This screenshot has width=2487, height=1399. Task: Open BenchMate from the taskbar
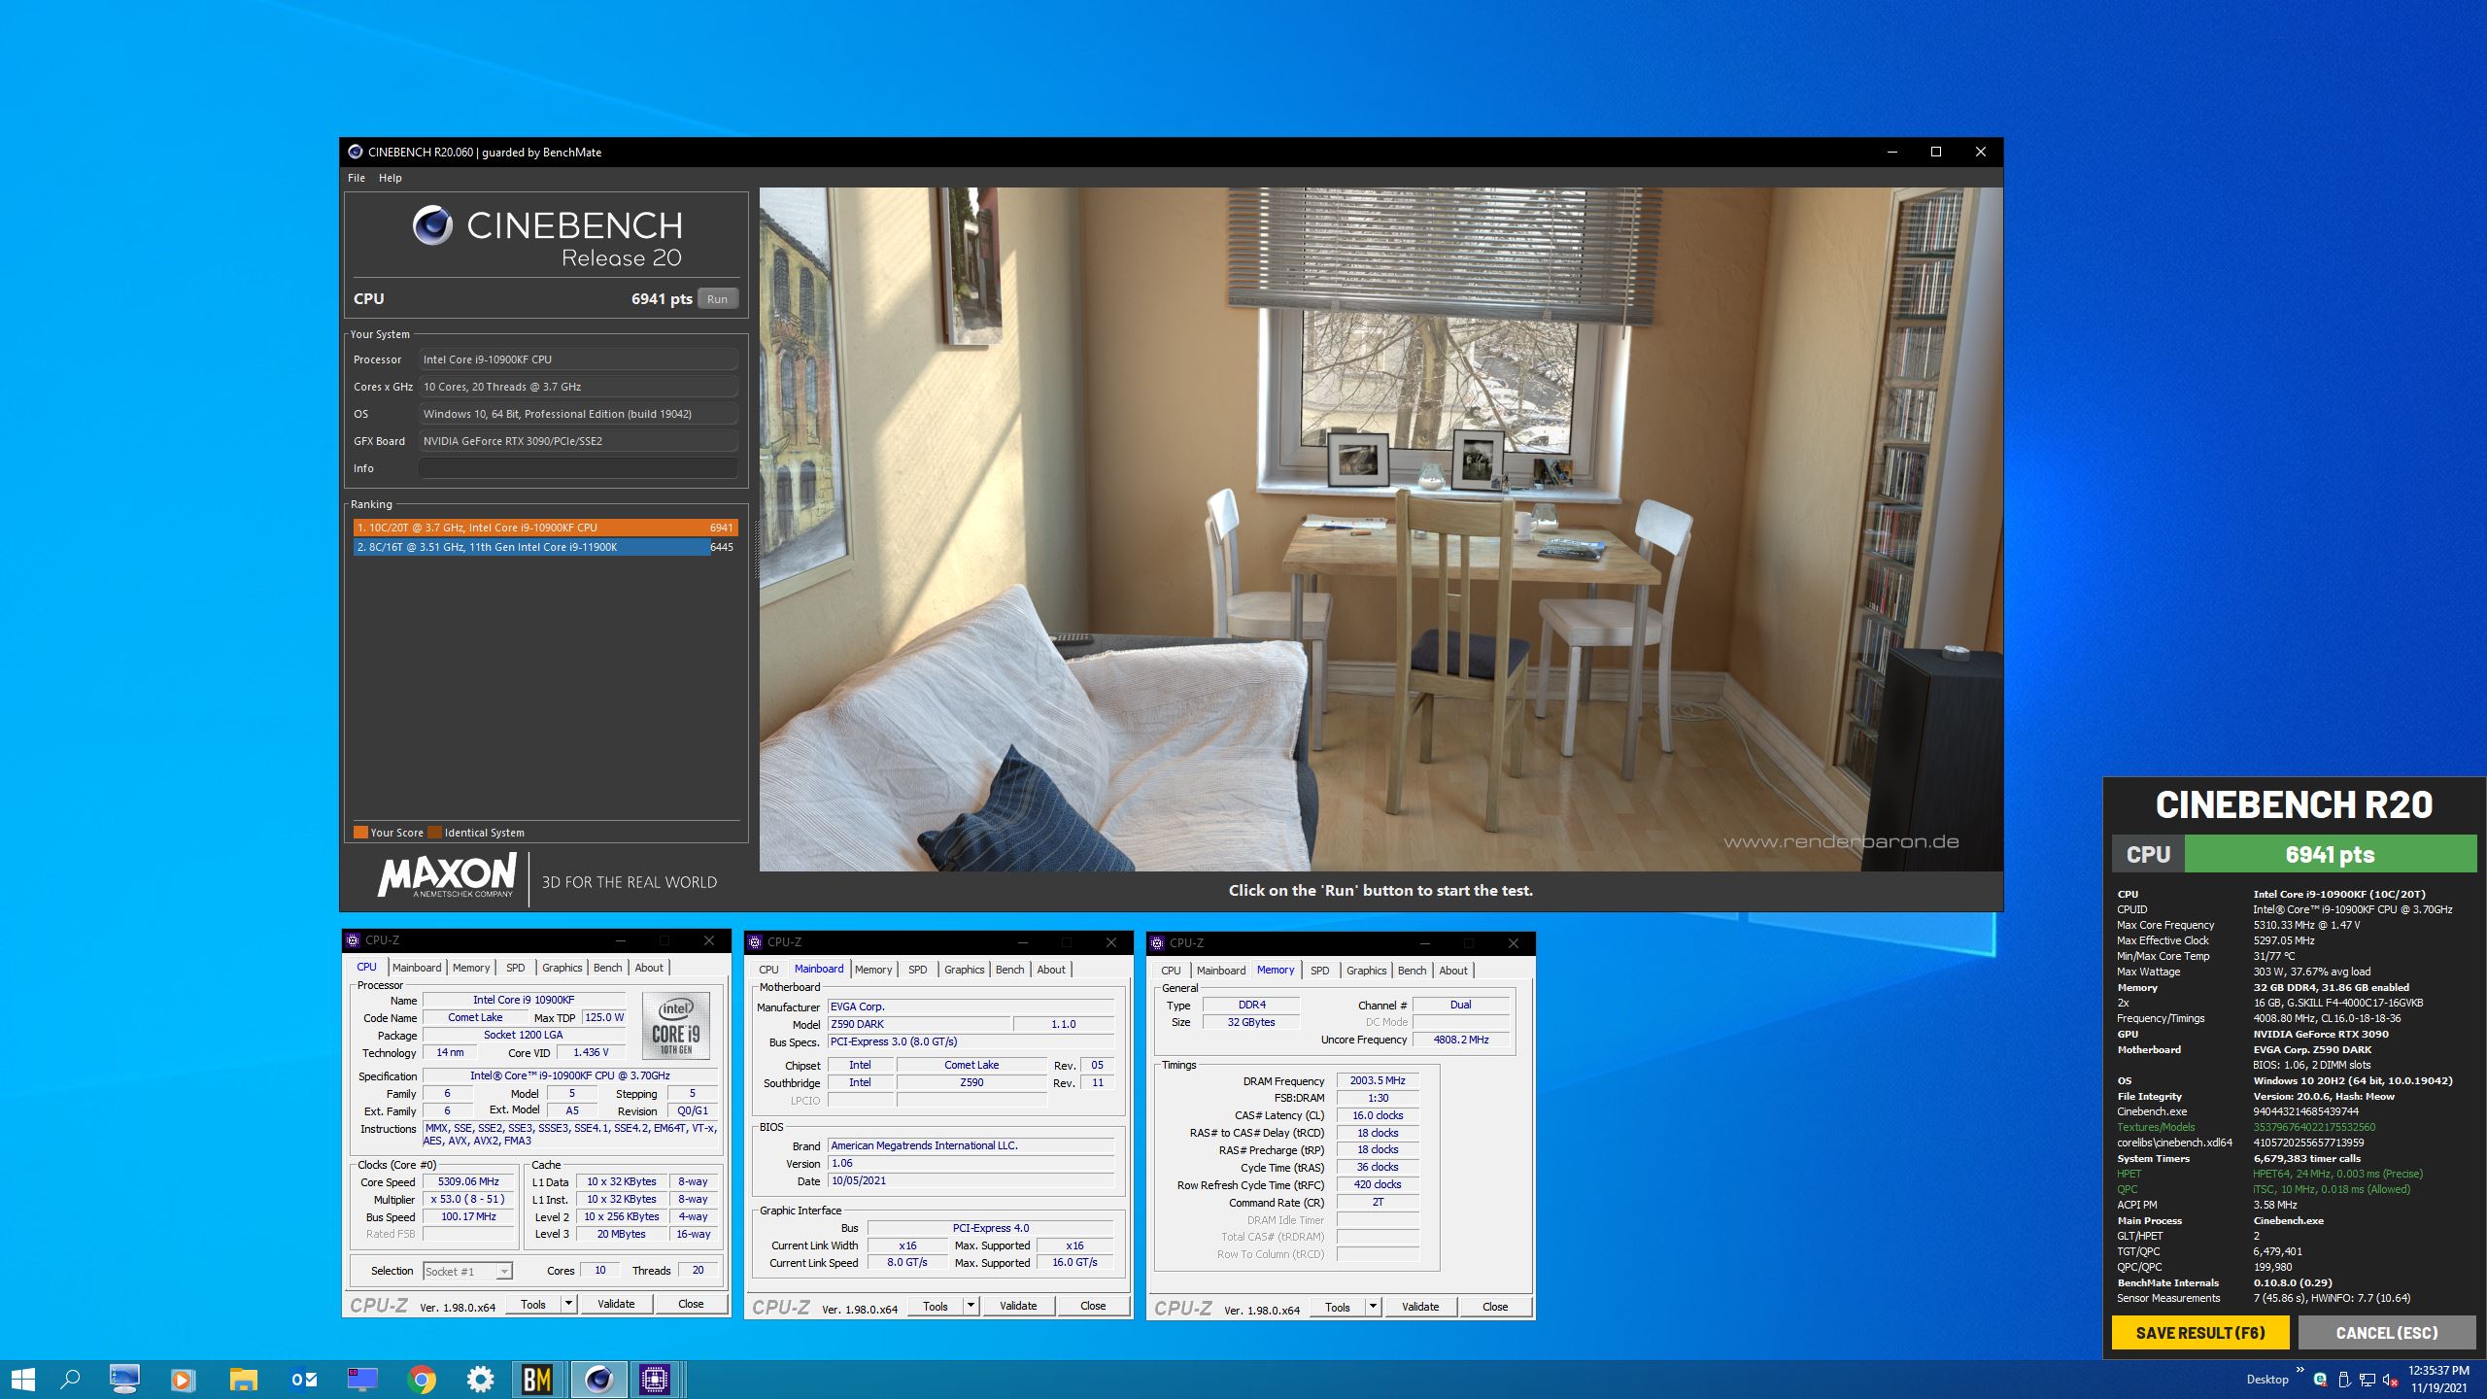(x=537, y=1379)
